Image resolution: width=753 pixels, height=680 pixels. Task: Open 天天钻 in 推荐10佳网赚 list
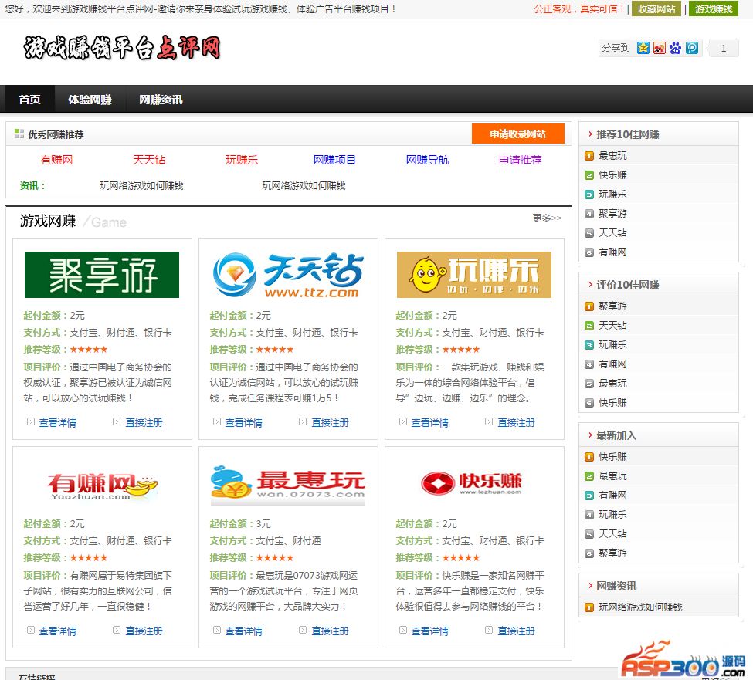click(x=612, y=233)
